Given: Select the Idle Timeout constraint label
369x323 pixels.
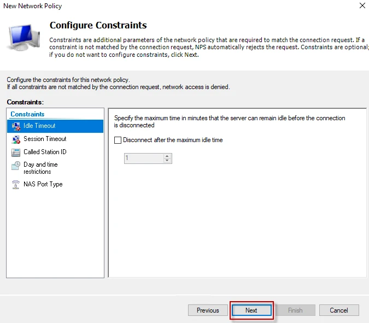Looking at the screenshot, I should coord(39,126).
